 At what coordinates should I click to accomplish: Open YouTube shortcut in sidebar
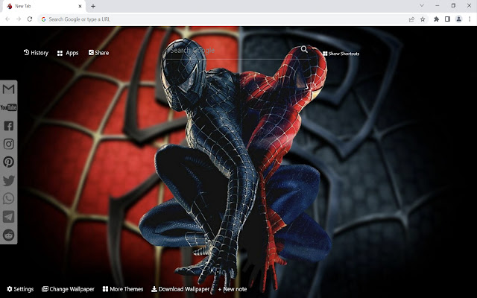pyautogui.click(x=8, y=107)
